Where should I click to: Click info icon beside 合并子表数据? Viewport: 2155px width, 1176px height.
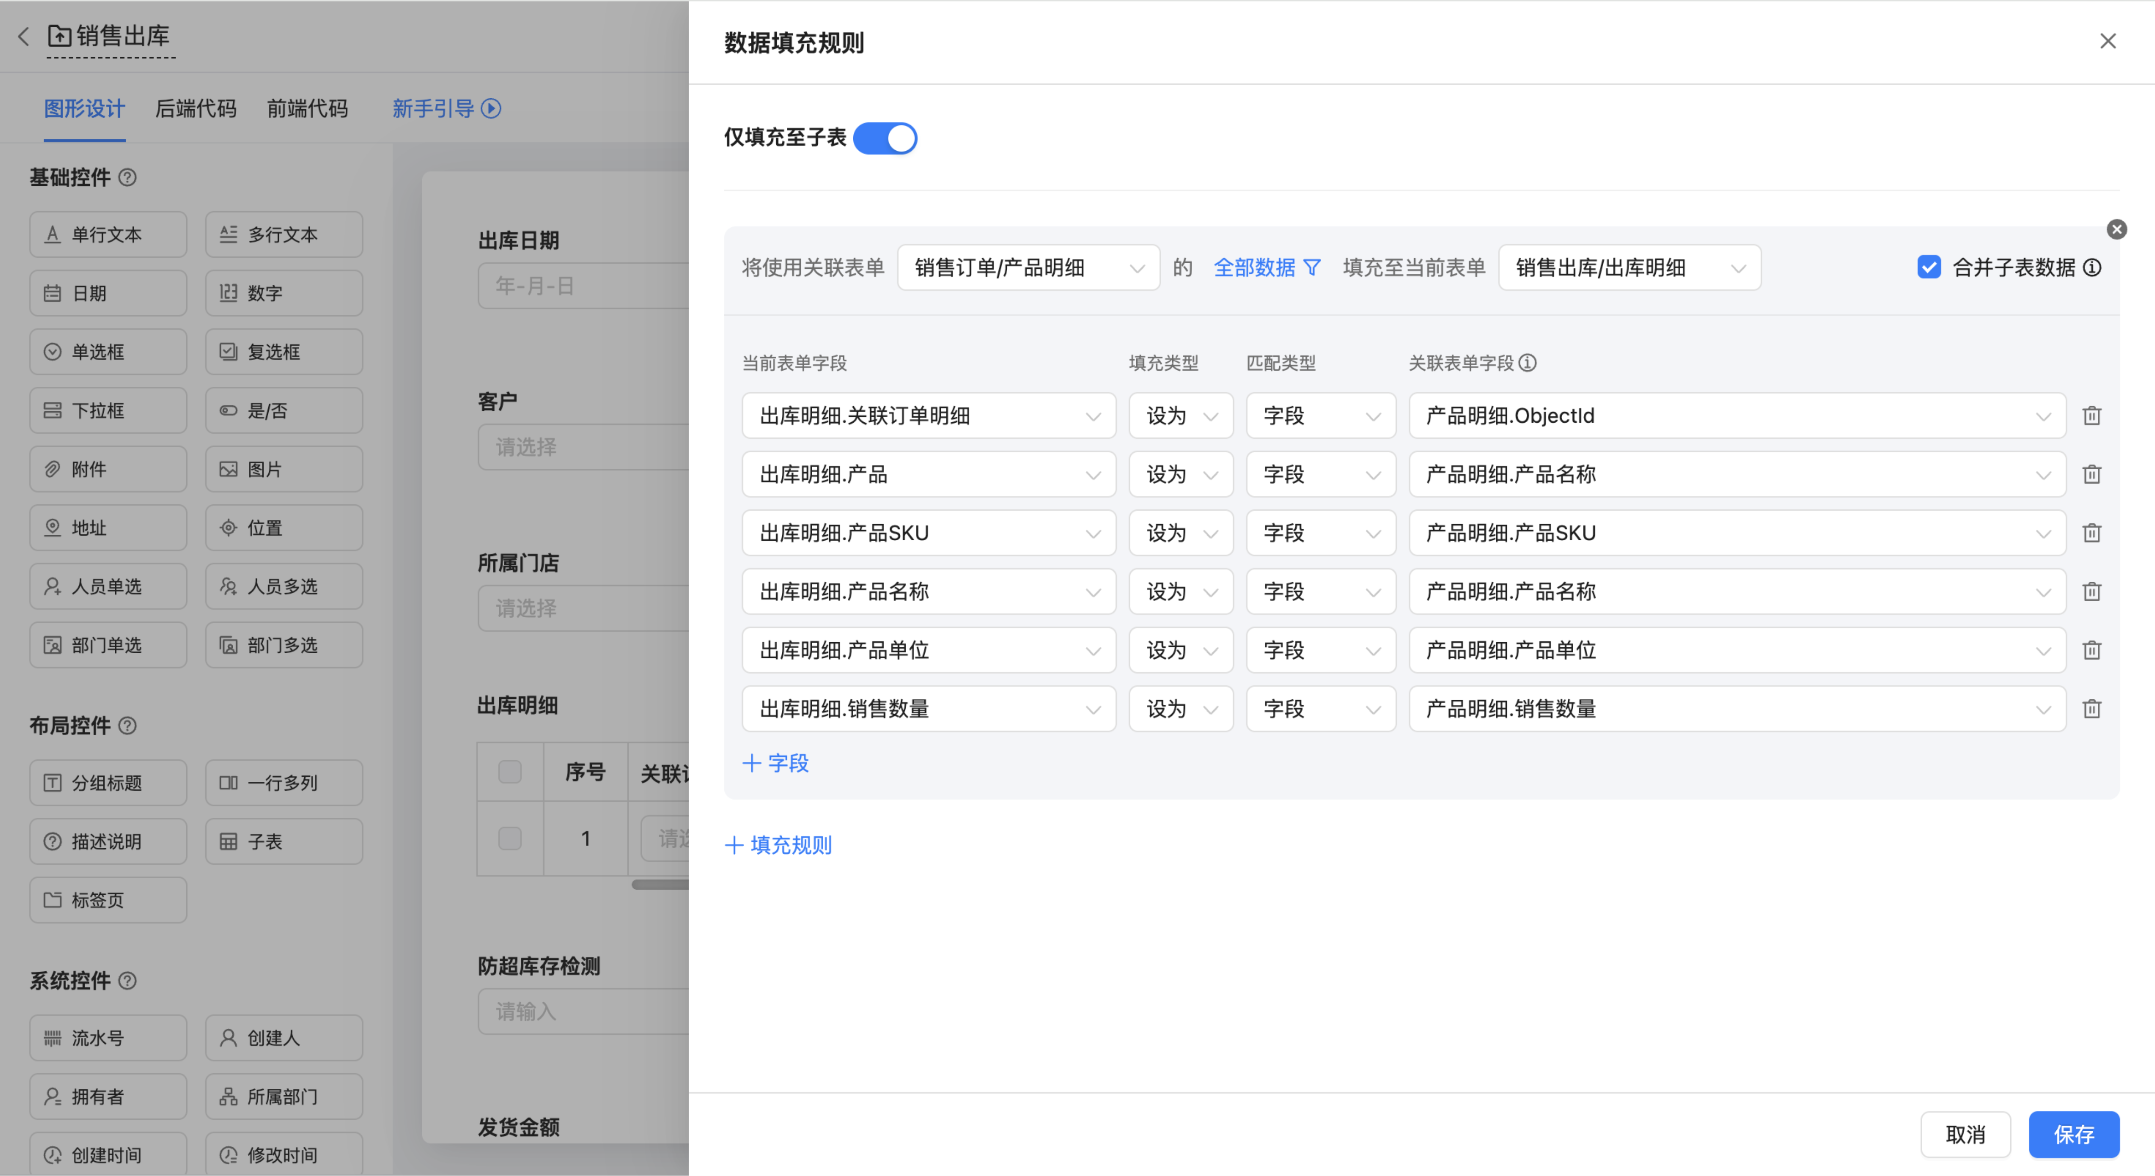coord(2092,268)
